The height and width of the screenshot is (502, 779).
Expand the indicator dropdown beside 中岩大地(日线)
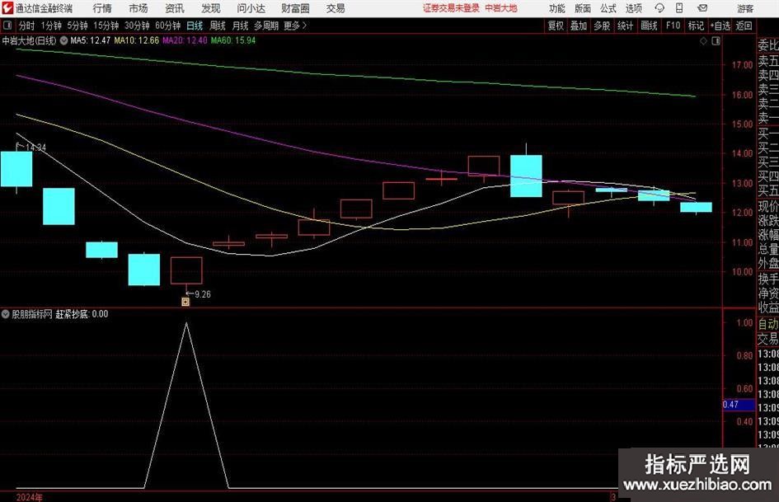pos(63,40)
